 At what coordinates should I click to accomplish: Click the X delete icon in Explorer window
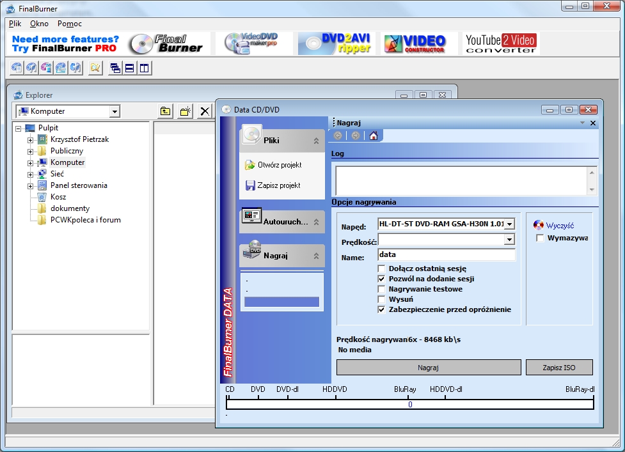[205, 111]
